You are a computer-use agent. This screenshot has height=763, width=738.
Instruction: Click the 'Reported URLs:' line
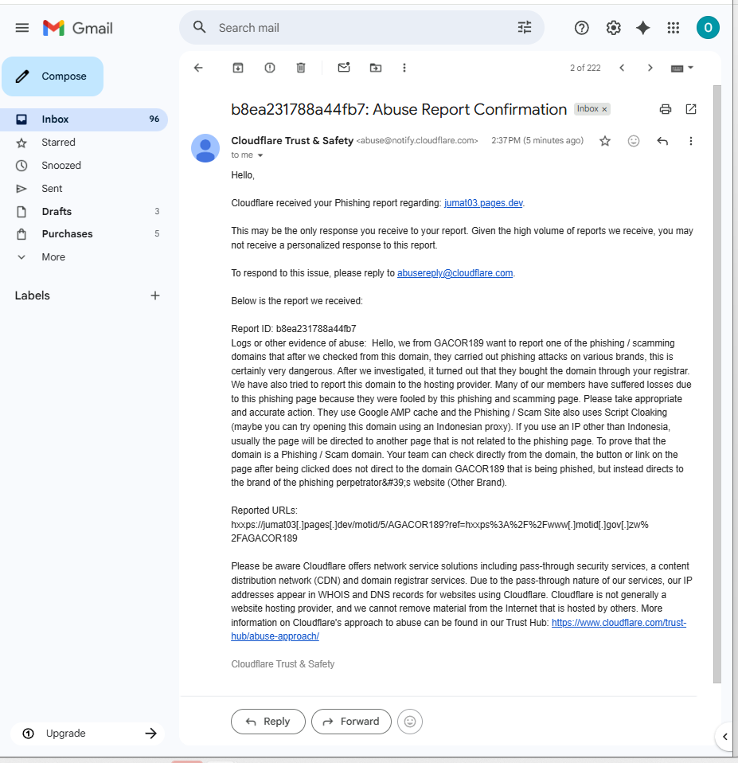pos(264,511)
